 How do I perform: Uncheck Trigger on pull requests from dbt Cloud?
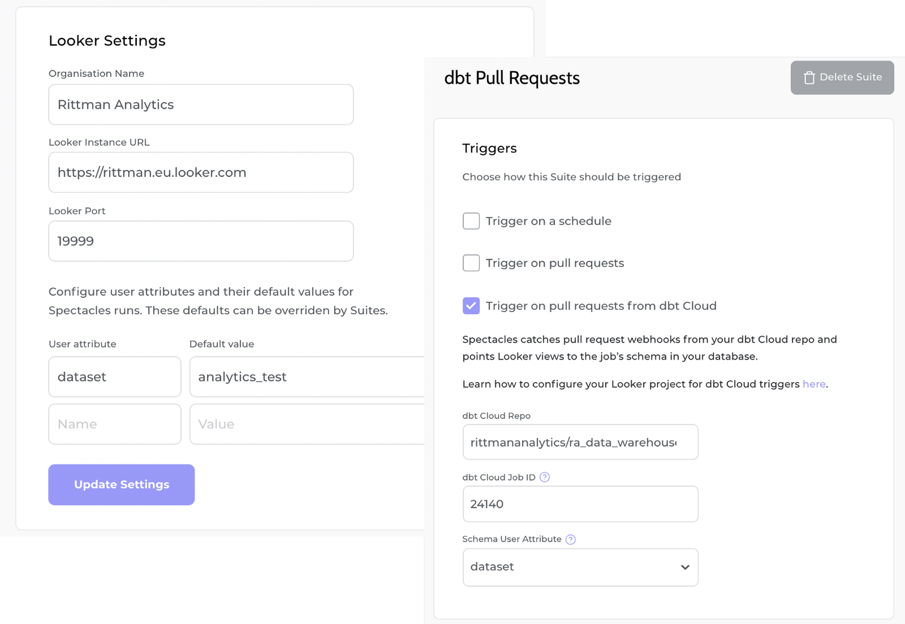[x=471, y=306]
